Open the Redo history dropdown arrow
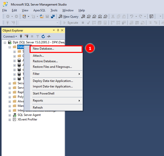Viewport: 164px width, 156px height. click(x=145, y=16)
